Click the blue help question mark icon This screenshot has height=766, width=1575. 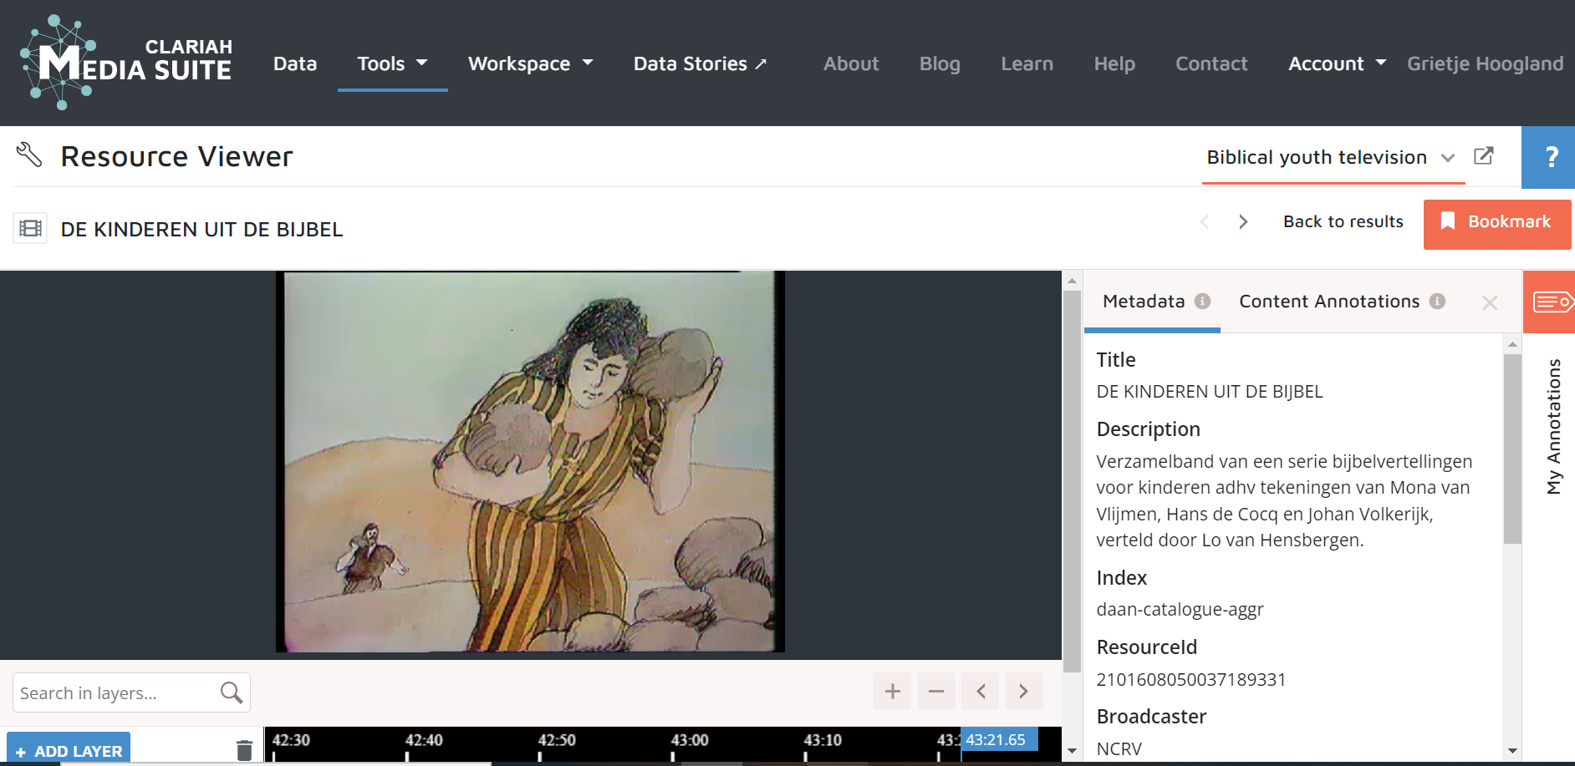[1551, 157]
